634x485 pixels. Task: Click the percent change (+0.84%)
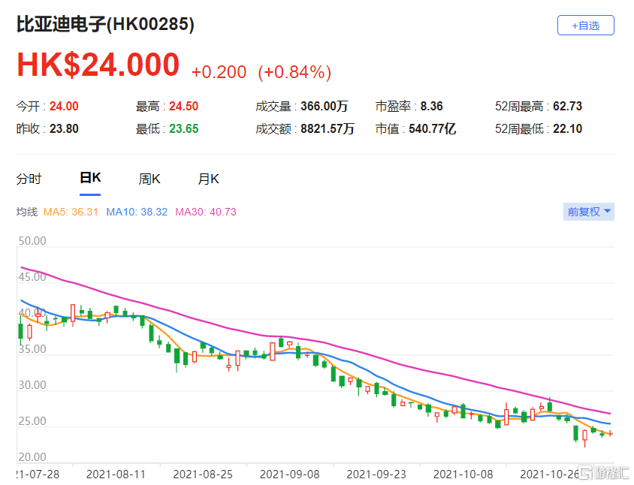point(294,72)
